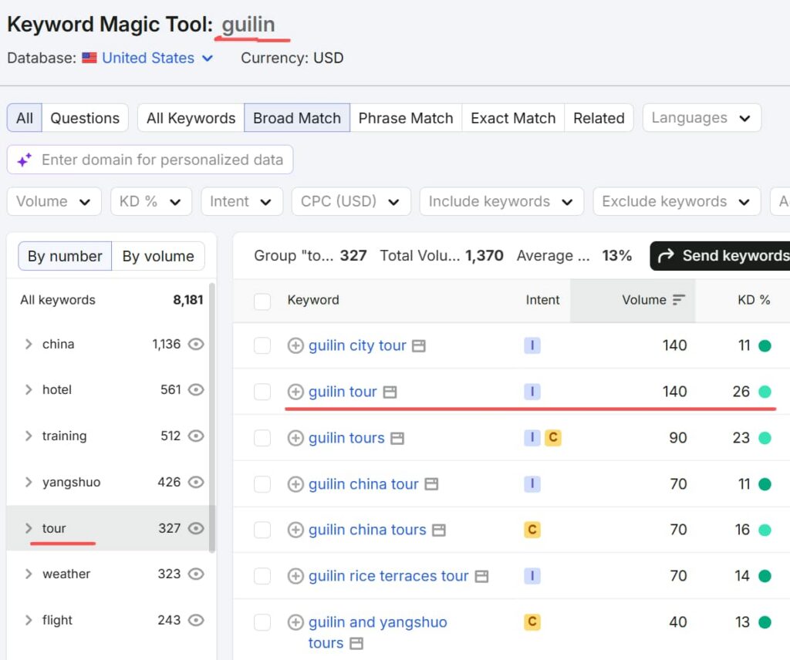
Task: Toggle the eye icon for the china group
Action: coord(196,345)
